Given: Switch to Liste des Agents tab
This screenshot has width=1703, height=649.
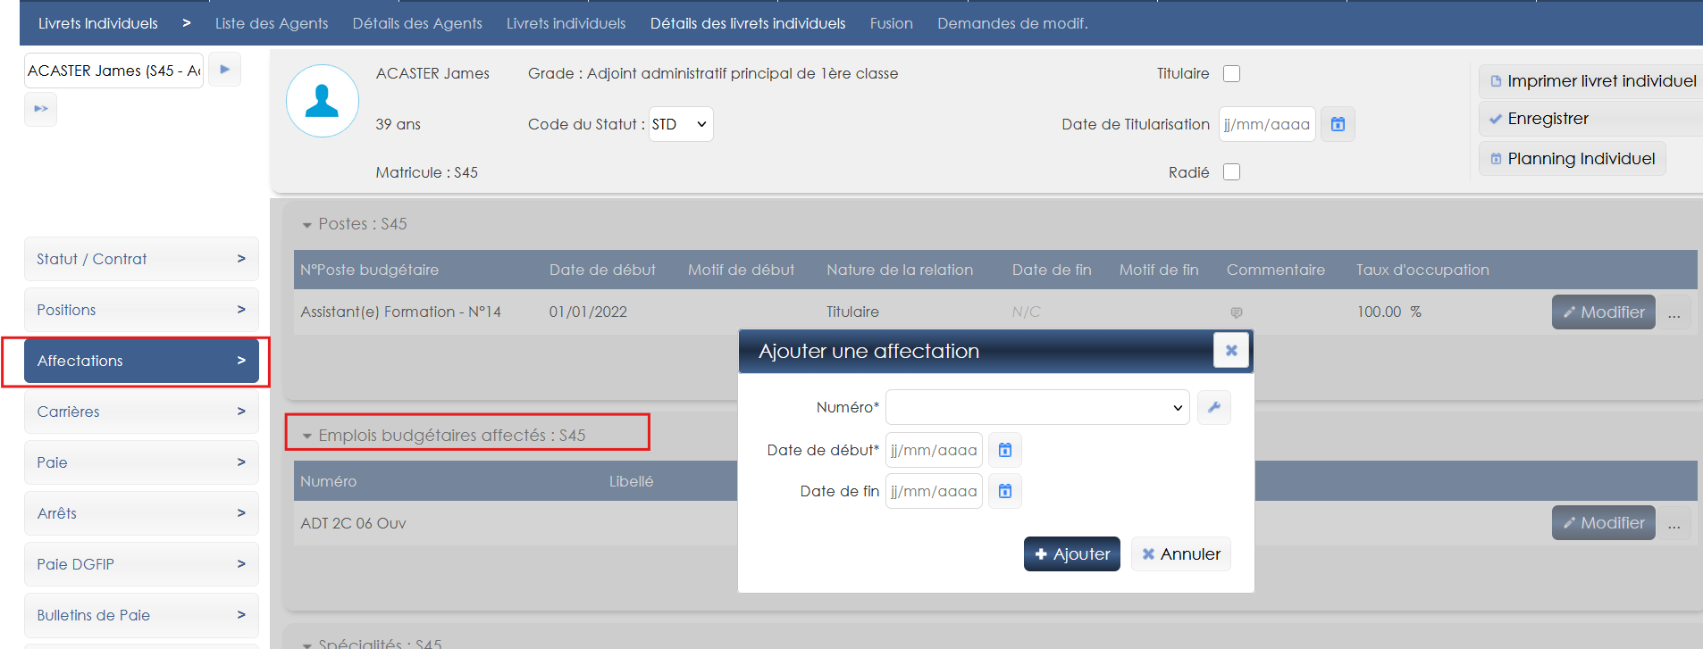Looking at the screenshot, I should pyautogui.click(x=272, y=23).
